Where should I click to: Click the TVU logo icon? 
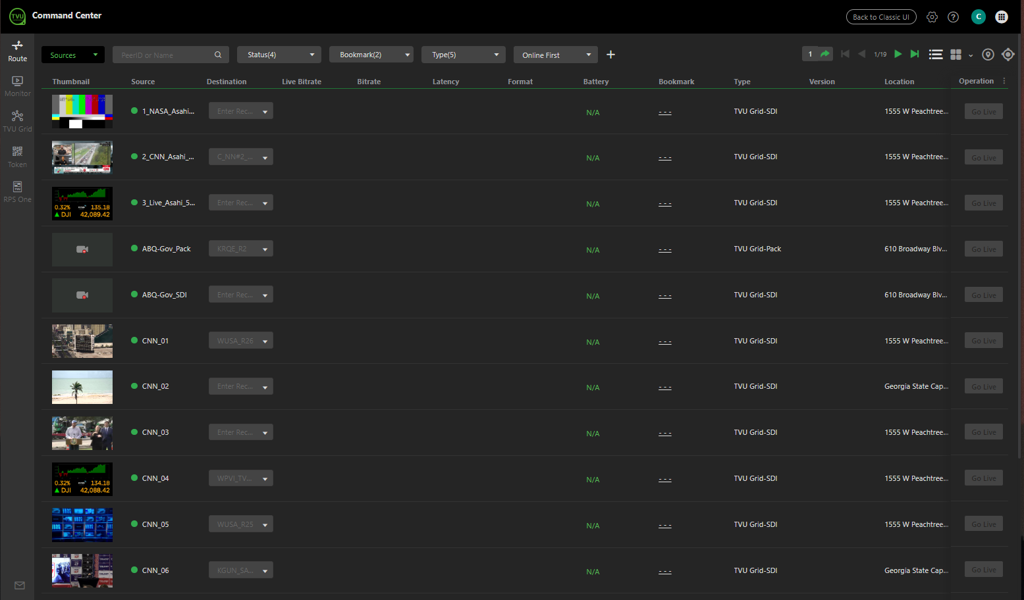tap(17, 16)
